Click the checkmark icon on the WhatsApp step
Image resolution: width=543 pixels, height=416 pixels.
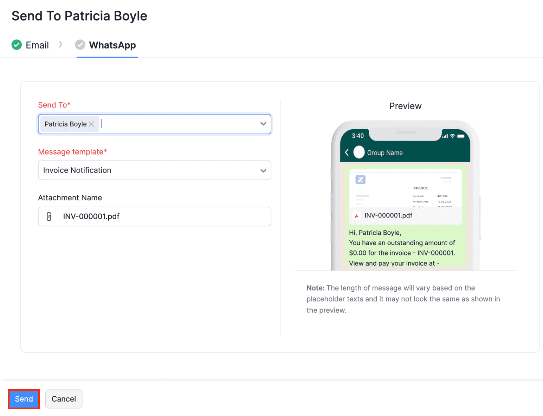[x=80, y=45]
